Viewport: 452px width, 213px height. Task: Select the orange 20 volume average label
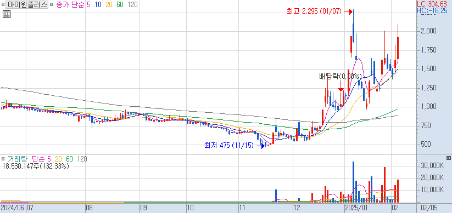59,159
